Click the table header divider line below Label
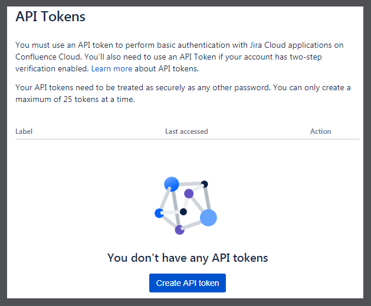Image resolution: width=371 pixels, height=306 pixels. 188,139
